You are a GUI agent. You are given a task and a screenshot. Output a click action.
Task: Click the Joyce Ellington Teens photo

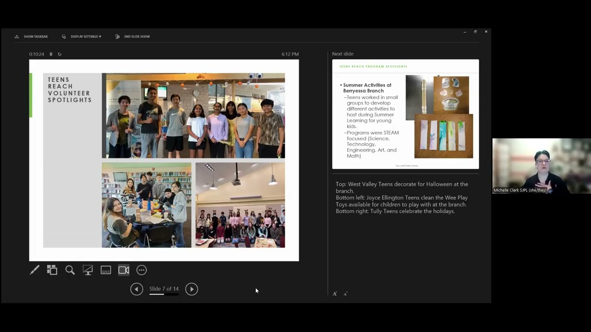(146, 205)
